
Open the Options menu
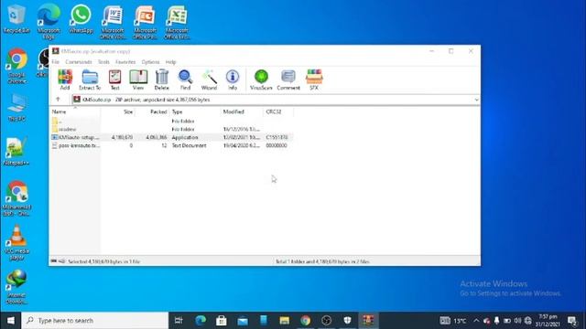[x=150, y=62]
